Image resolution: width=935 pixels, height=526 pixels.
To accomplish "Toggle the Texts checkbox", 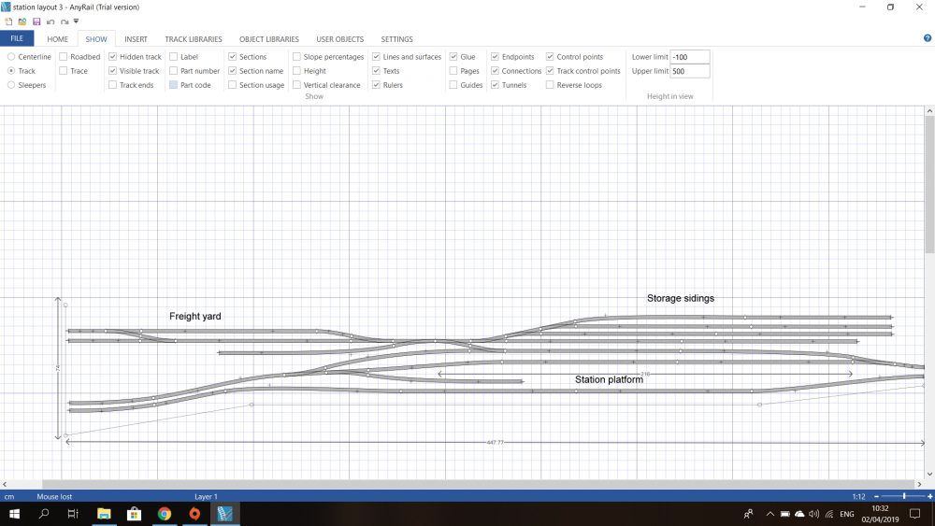I will 376,71.
